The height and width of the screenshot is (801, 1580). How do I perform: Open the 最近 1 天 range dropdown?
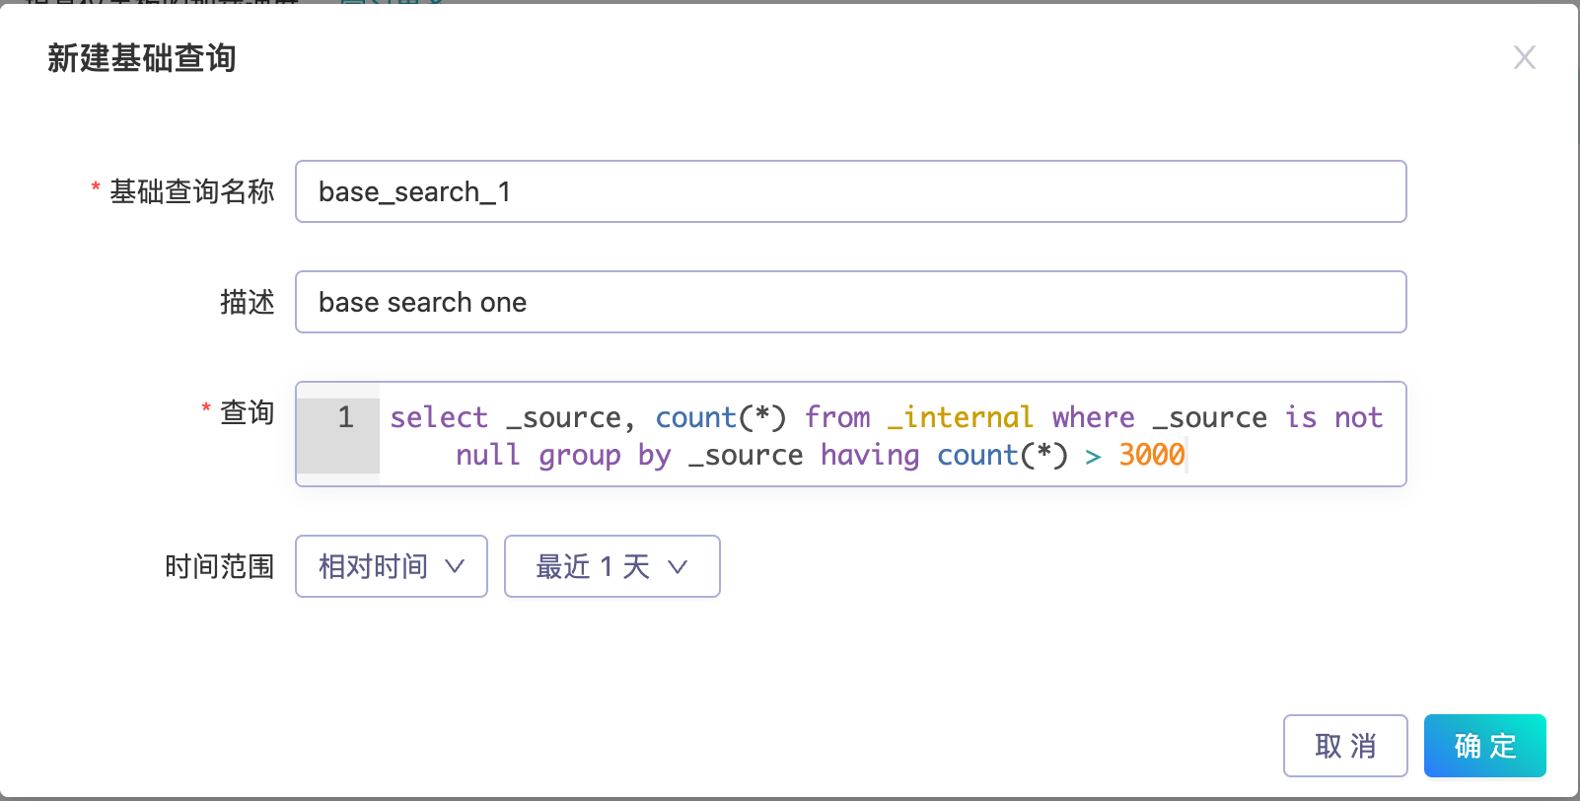point(612,566)
